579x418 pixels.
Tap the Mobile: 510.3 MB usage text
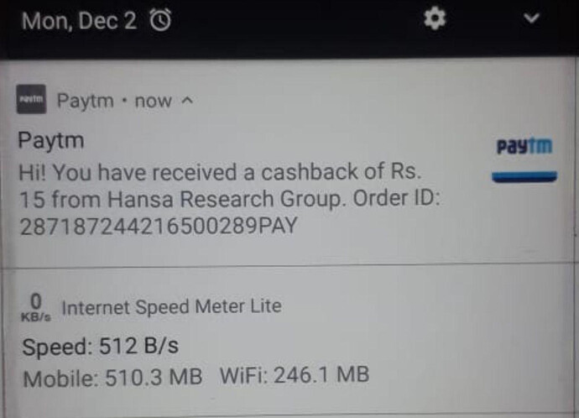[112, 378]
